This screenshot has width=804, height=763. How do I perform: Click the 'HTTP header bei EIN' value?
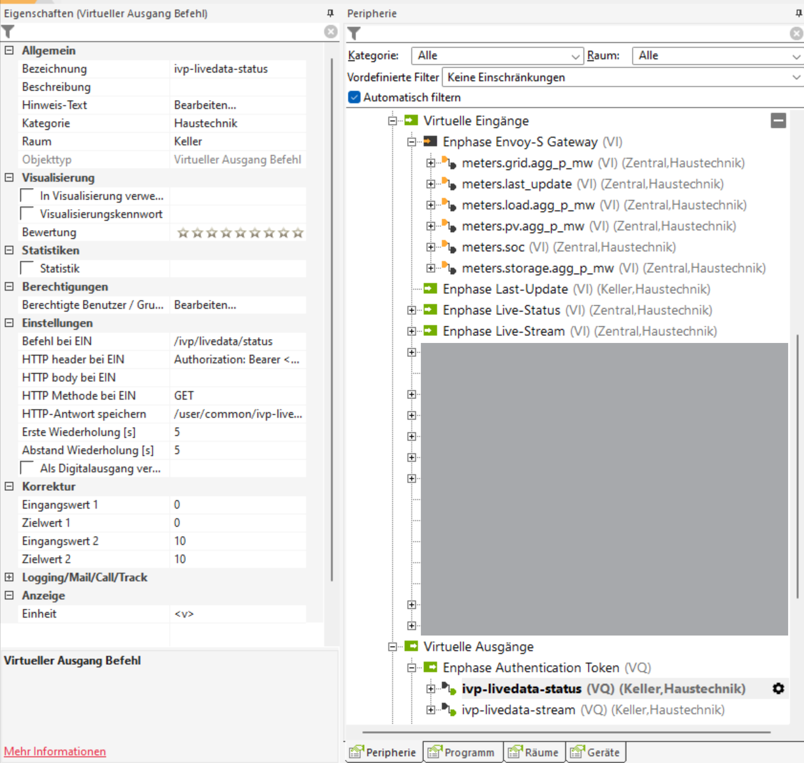tap(237, 360)
